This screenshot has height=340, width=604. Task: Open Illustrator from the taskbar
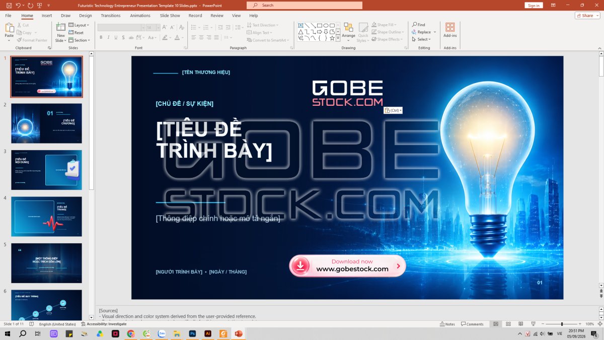tap(207, 333)
